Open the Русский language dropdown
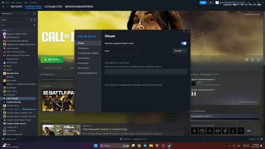 coord(180,50)
